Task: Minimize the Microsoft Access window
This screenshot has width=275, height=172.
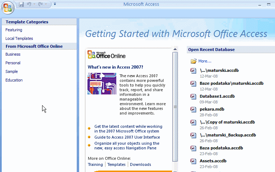Action: click(x=260, y=5)
